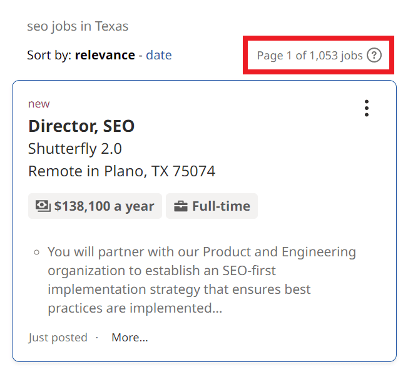Click the briefcase icon in Full-time badge
Screen dimensions: 408x372
[181, 206]
